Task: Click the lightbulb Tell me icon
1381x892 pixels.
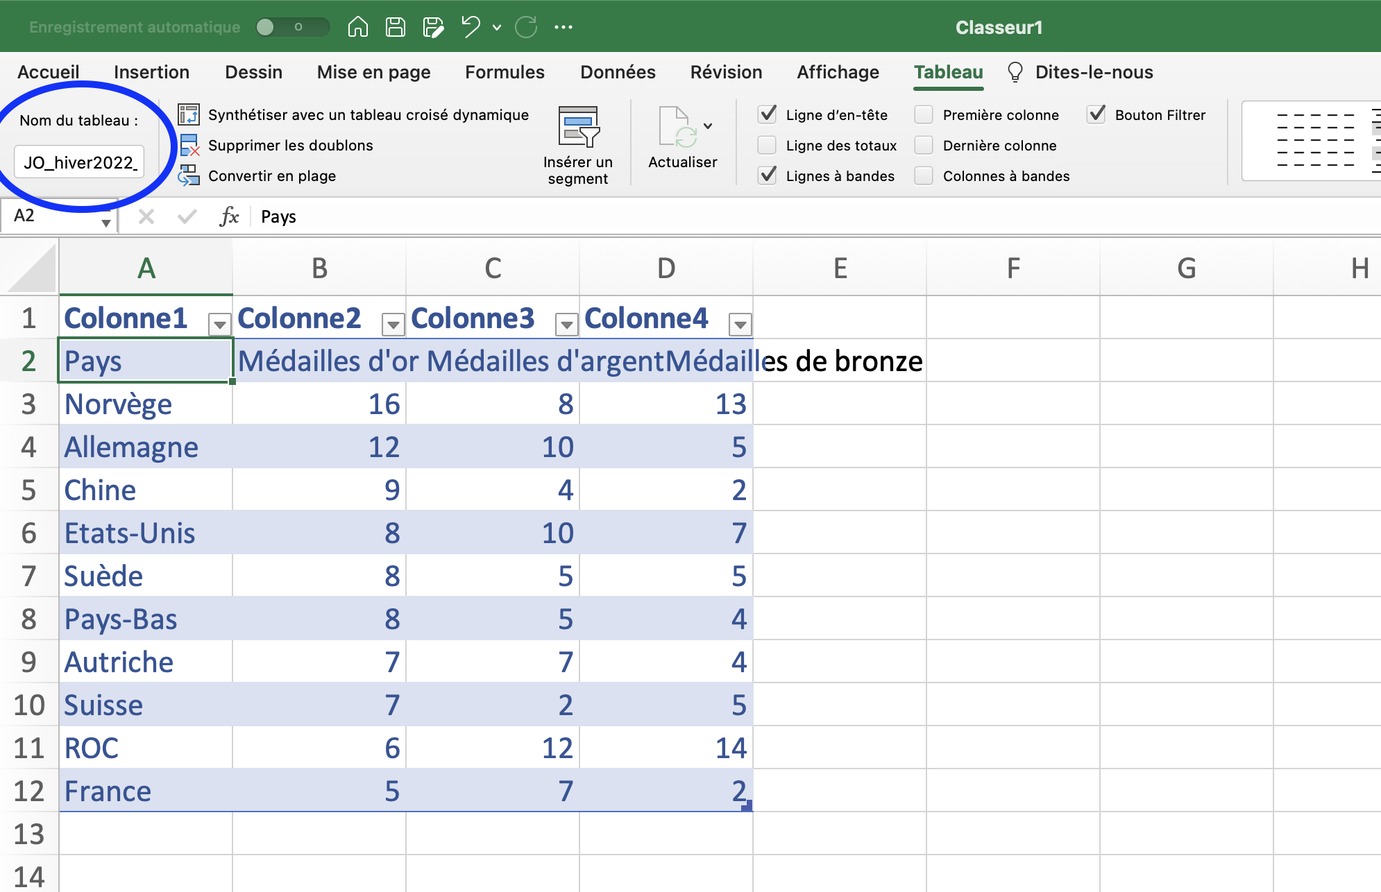Action: (1015, 72)
